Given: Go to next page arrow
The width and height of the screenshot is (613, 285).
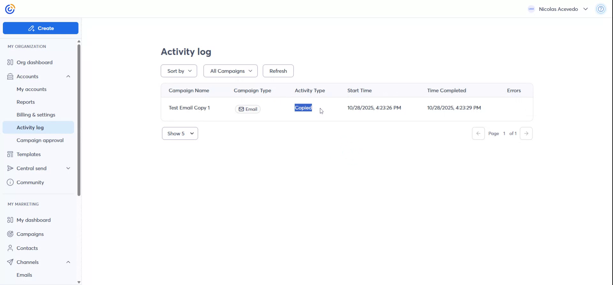Looking at the screenshot, I should pos(526,134).
